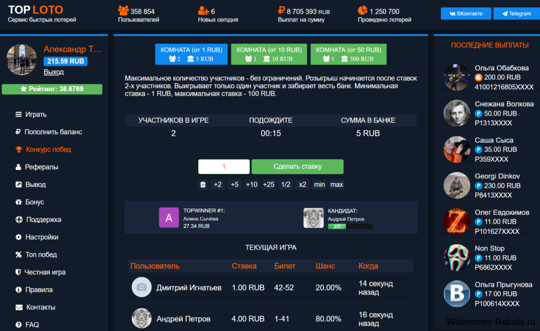Image resolution: width=540 pixels, height=331 pixels.
Task: Click the ruble icon beside Пополнить баланс
Action: click(x=18, y=131)
